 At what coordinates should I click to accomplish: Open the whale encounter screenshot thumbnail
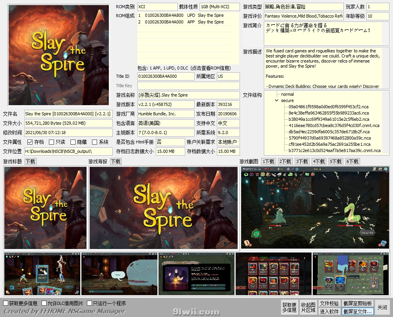coord(119,274)
